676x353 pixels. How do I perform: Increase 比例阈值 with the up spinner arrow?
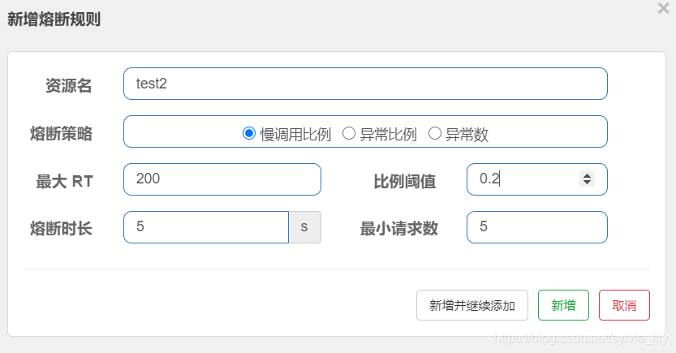tap(588, 175)
